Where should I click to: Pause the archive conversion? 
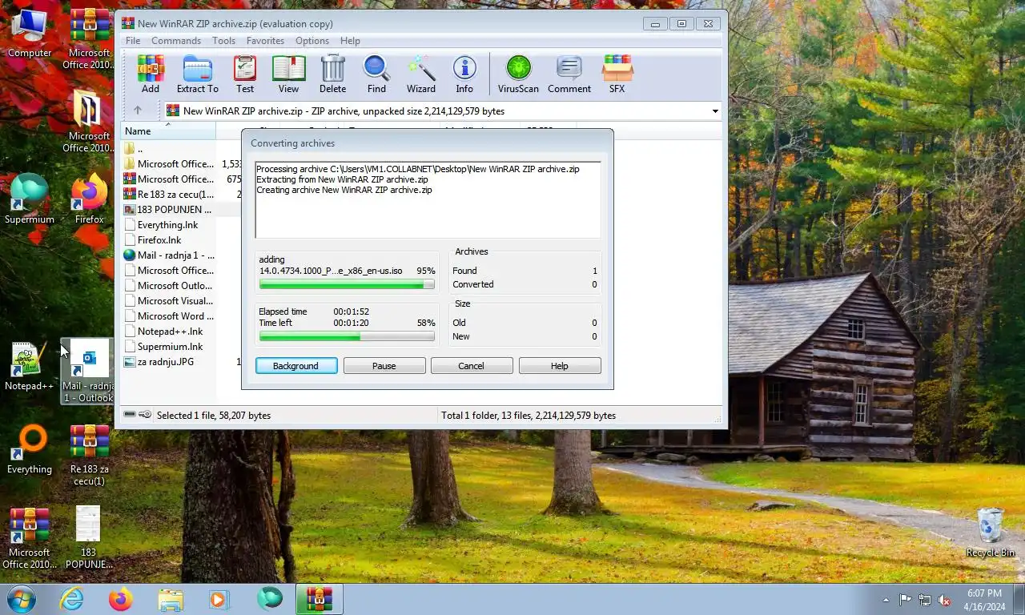[384, 366]
